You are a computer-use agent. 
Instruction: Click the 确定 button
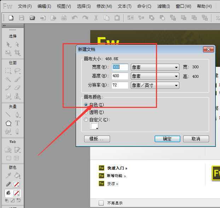pos(167,139)
